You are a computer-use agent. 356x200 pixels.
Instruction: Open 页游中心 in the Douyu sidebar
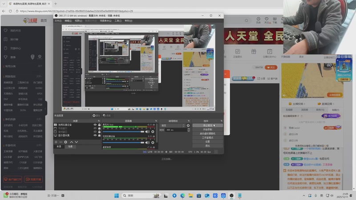[16, 48]
